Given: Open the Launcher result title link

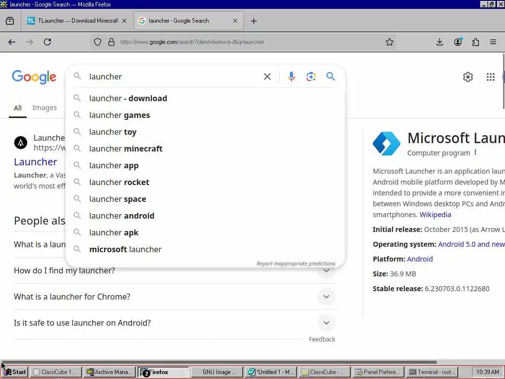Looking at the screenshot, I should coord(36,162).
